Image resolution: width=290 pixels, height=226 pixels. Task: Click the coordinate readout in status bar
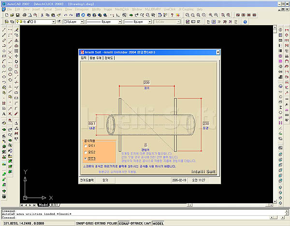[x=24, y=223]
